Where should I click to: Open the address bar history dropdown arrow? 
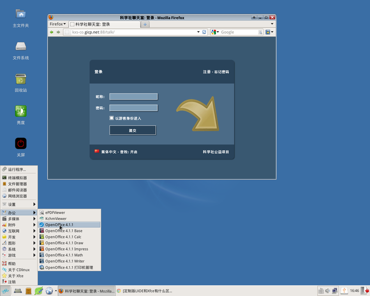[198, 32]
